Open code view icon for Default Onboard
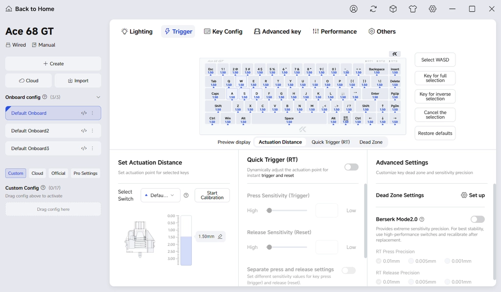The height and width of the screenshot is (292, 501). (x=84, y=113)
